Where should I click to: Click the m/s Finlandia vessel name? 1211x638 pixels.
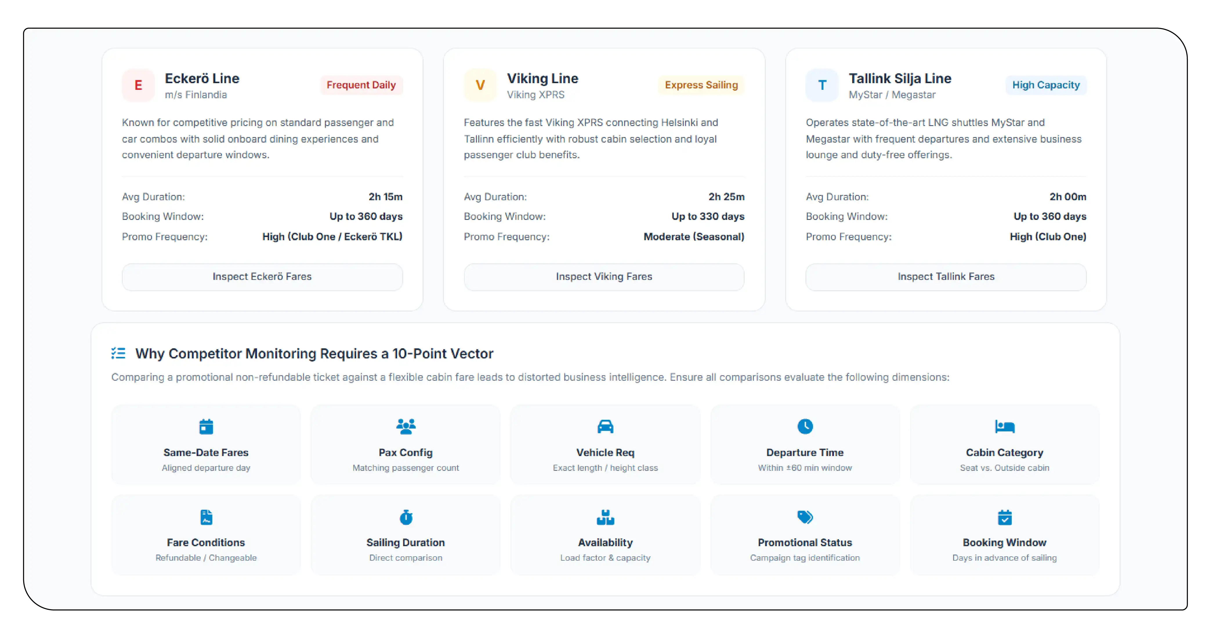(196, 95)
